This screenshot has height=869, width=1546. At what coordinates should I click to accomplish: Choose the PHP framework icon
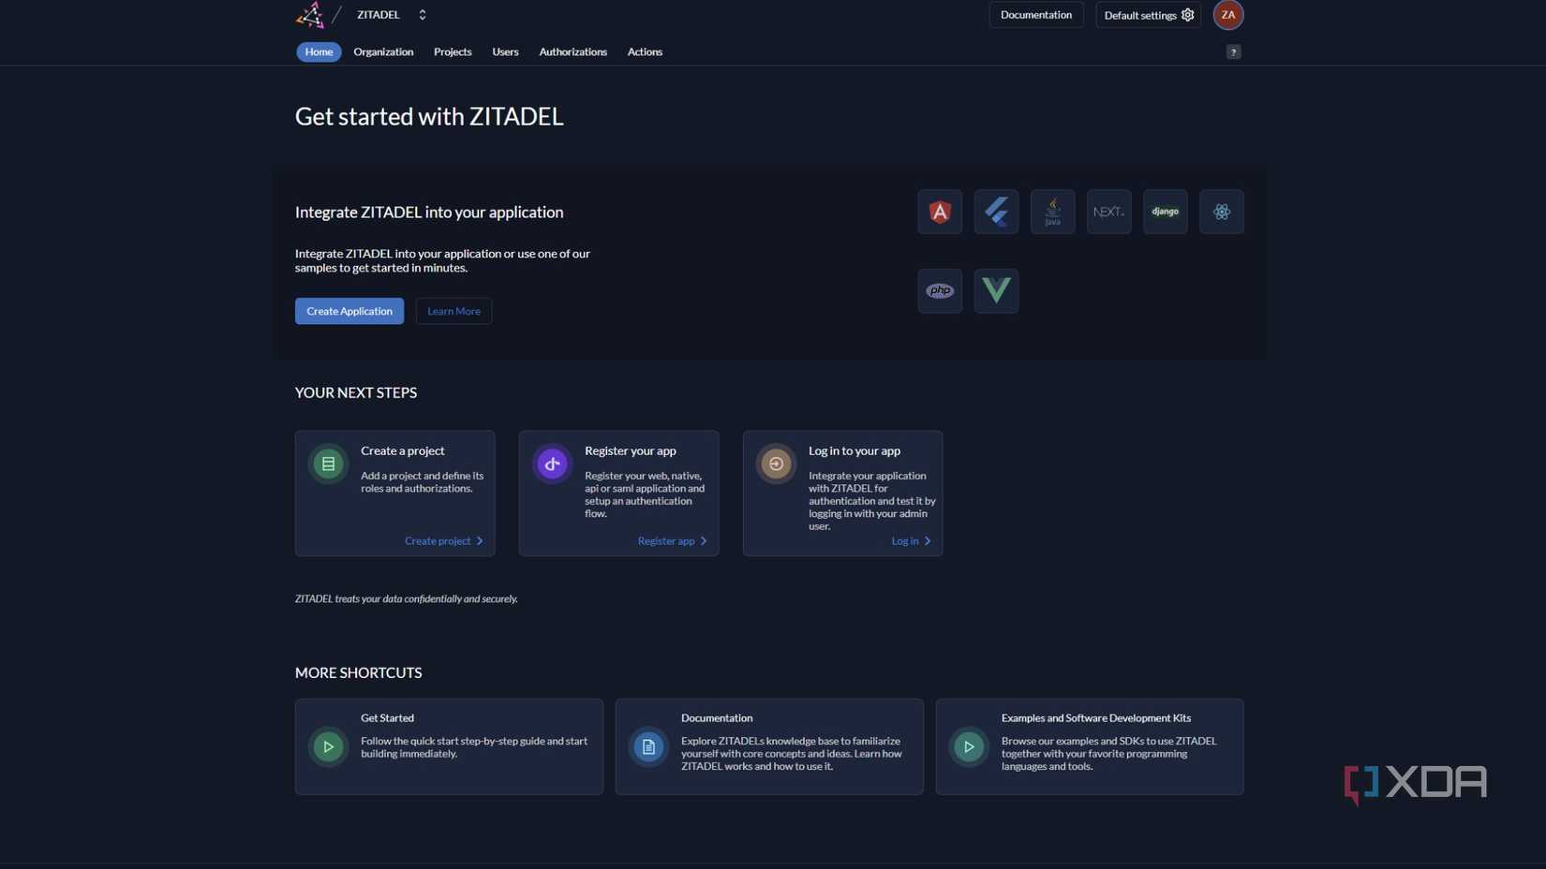coord(940,290)
